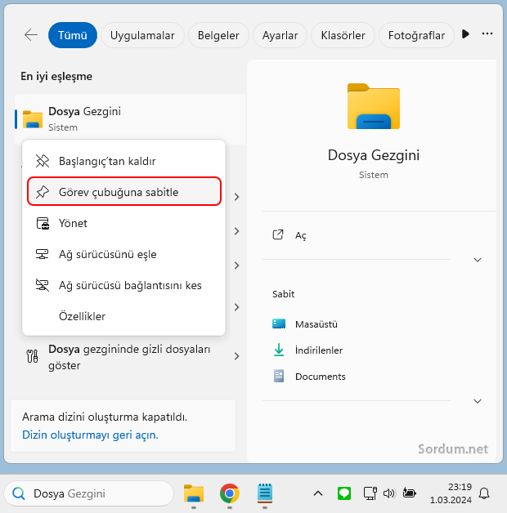The height and width of the screenshot is (513, 507).
Task: Open the Ayarlar filter tab
Action: pyautogui.click(x=280, y=35)
